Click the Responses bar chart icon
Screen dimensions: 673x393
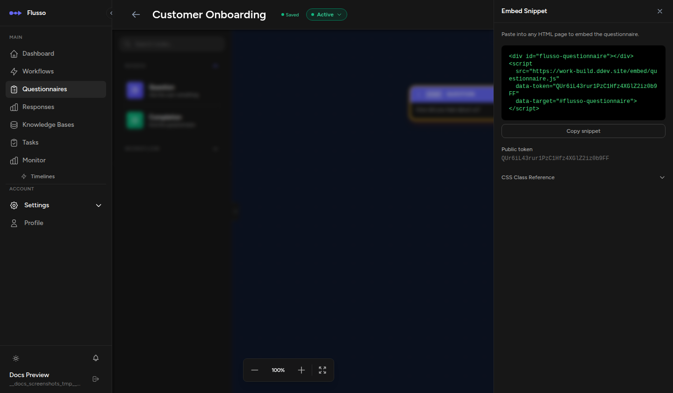point(14,107)
